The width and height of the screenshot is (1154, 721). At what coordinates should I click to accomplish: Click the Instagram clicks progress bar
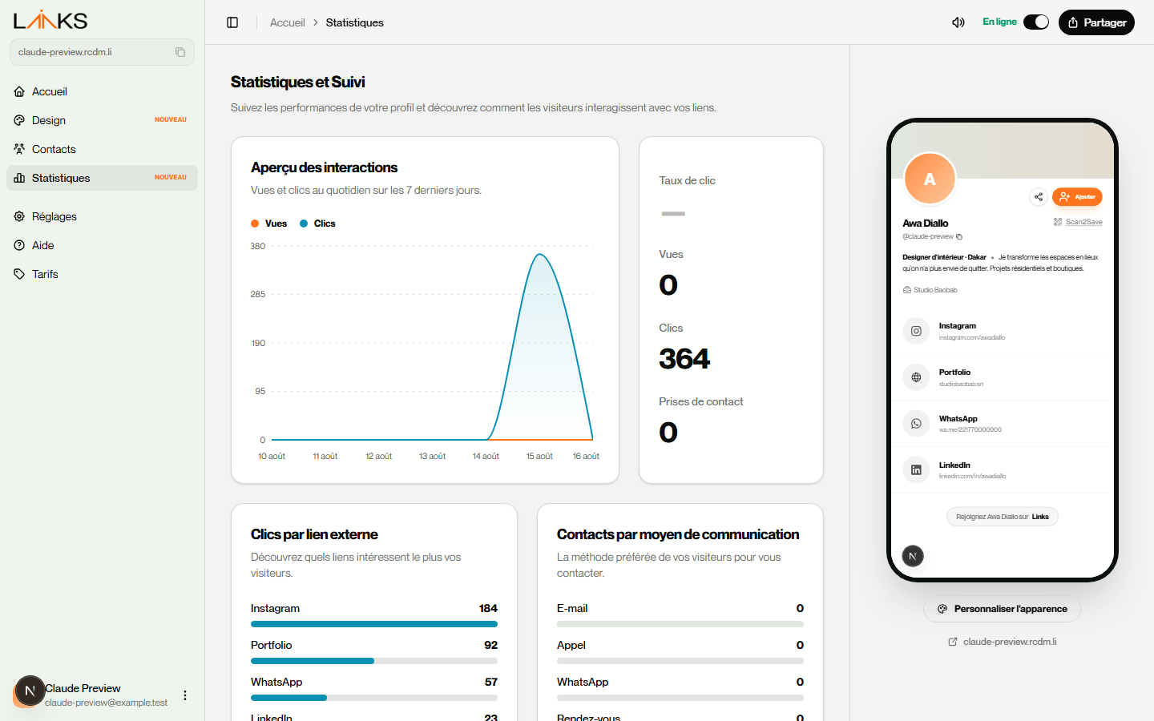coord(374,624)
